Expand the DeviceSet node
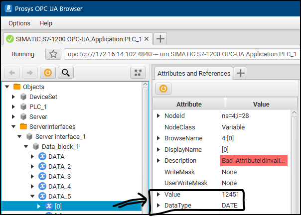This screenshot has height=217, width=301. click(14, 97)
